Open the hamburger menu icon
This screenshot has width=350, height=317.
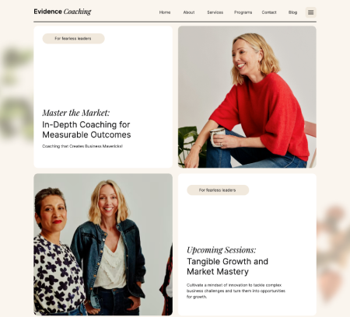pyautogui.click(x=310, y=12)
